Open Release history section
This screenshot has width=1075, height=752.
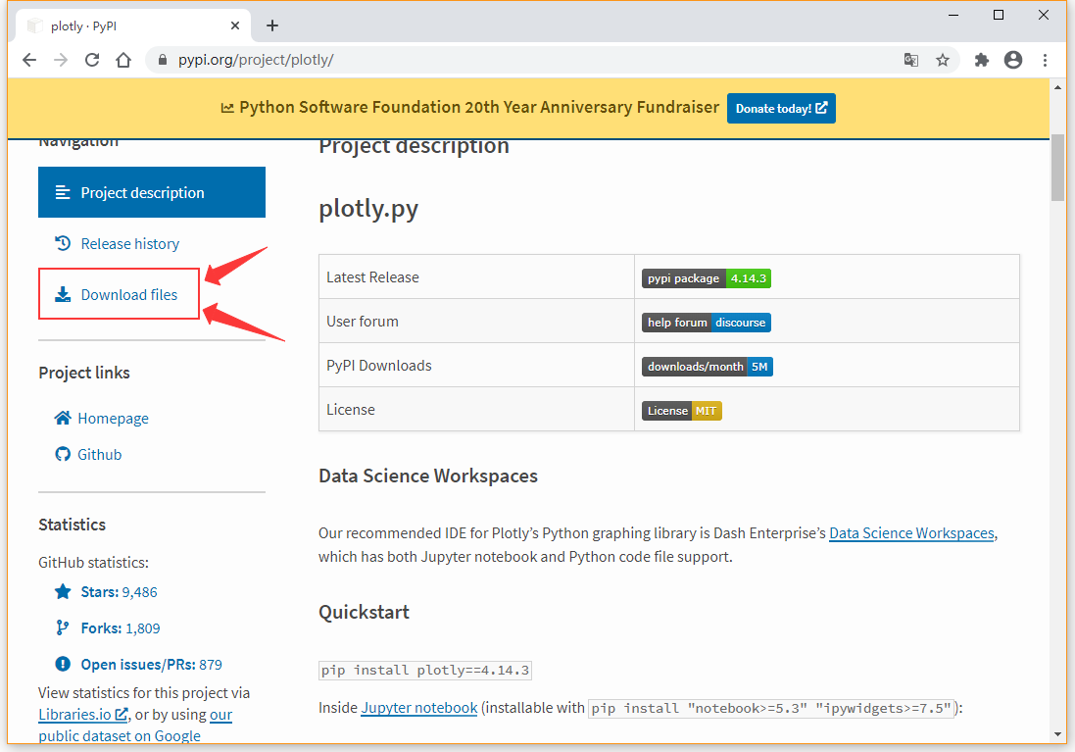coord(129,243)
